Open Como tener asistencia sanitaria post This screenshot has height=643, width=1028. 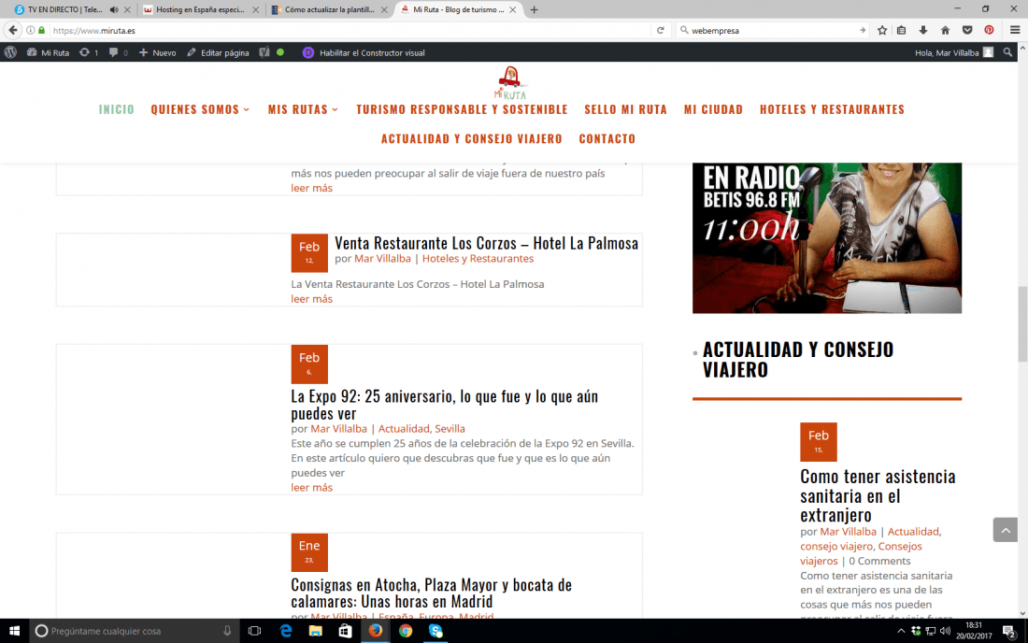tap(878, 495)
